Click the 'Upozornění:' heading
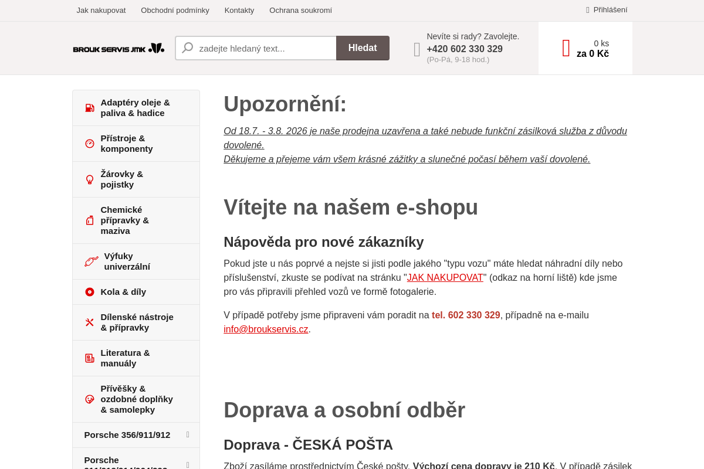The width and height of the screenshot is (704, 469). [285, 104]
